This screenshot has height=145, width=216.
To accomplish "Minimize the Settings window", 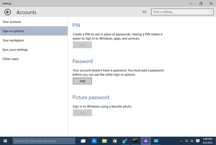I will click(191, 4).
